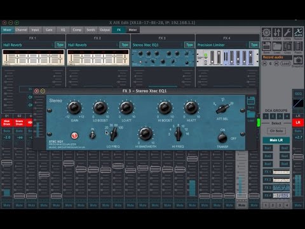
Task: Switch to the Mixer tab
Action: tap(7, 30)
